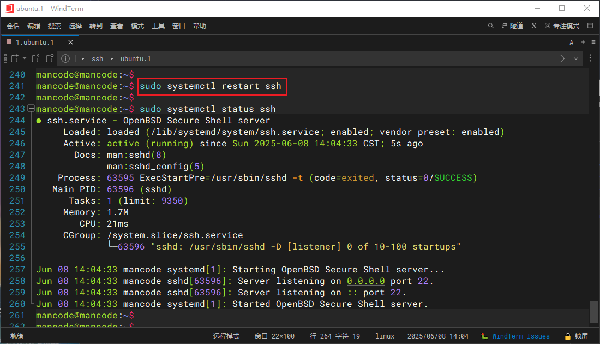This screenshot has width=600, height=344.
Task: Add a new tab with plus icon
Action: [583, 42]
